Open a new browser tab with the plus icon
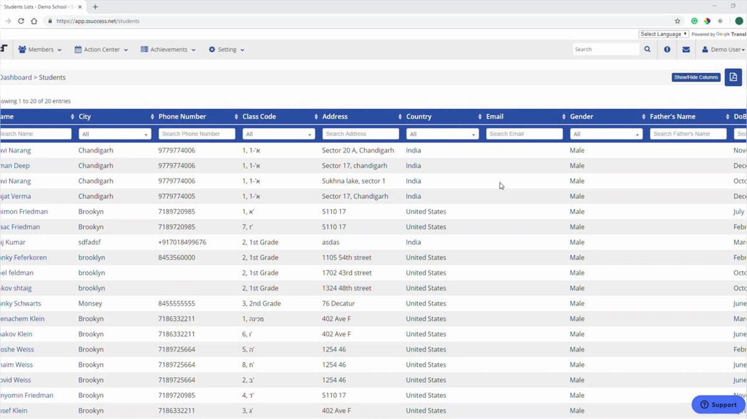The height and width of the screenshot is (419, 747). click(95, 7)
